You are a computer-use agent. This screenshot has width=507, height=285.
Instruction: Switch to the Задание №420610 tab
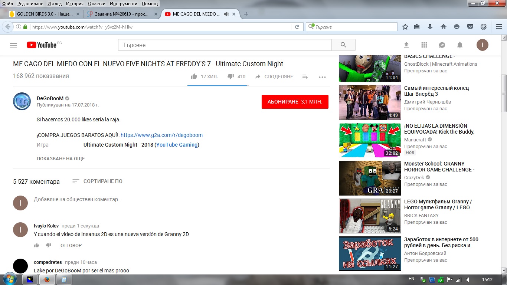[118, 14]
